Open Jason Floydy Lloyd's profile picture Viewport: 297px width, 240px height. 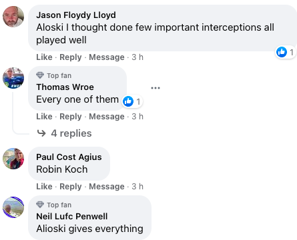13,17
